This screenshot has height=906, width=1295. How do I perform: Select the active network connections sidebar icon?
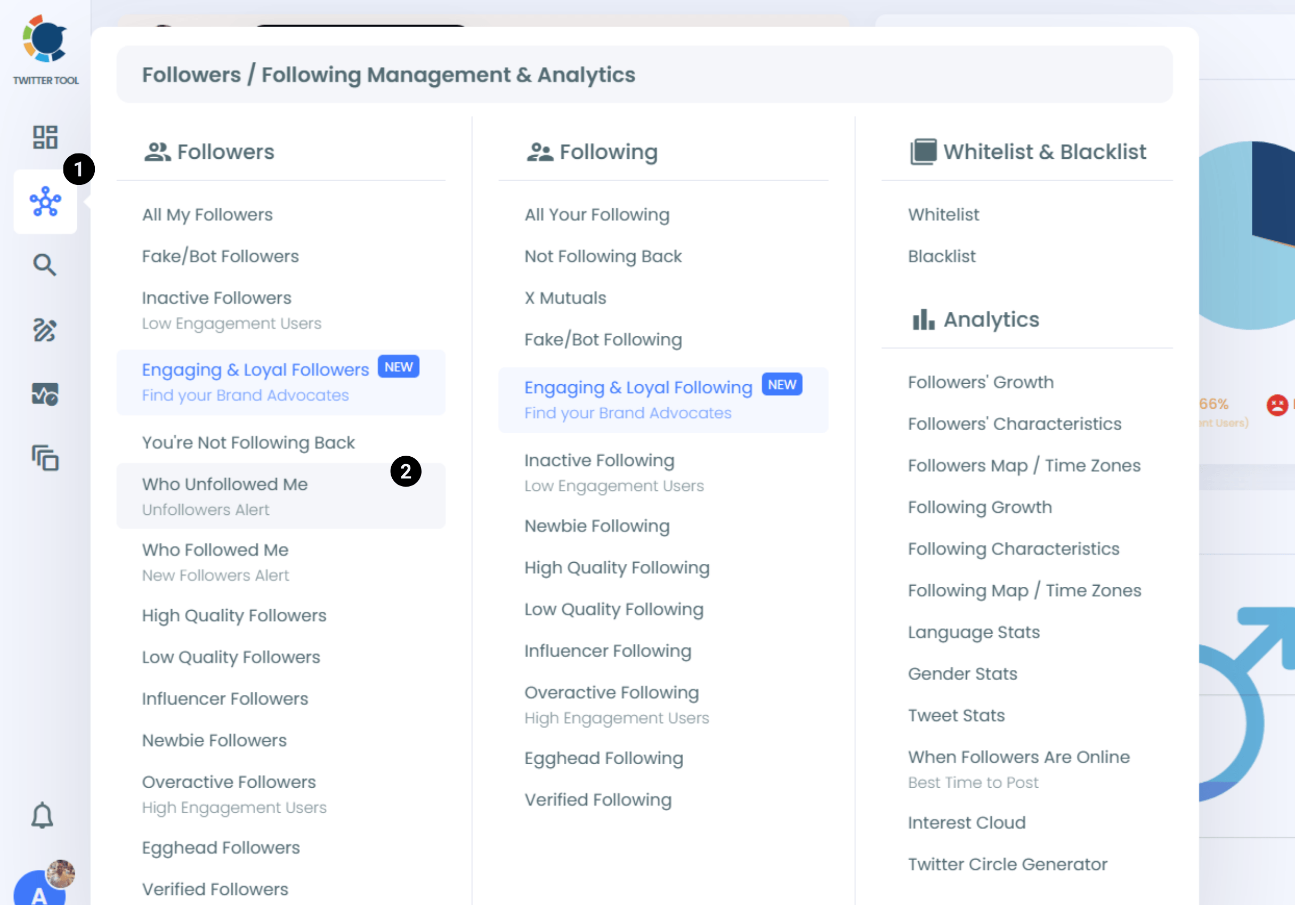coord(45,202)
